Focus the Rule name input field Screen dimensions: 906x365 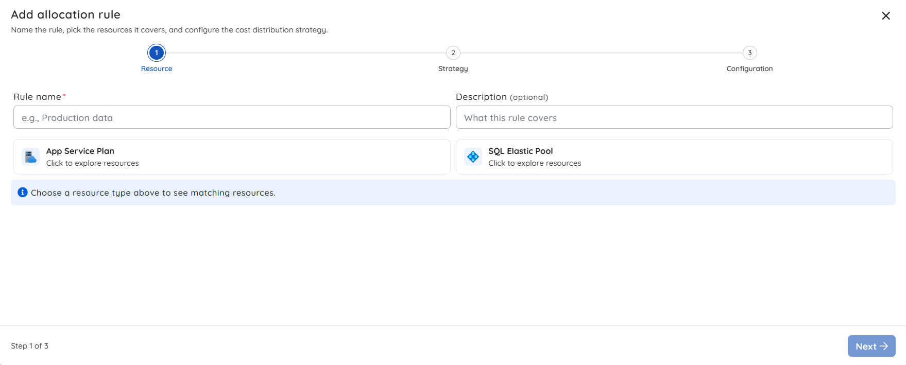click(232, 117)
